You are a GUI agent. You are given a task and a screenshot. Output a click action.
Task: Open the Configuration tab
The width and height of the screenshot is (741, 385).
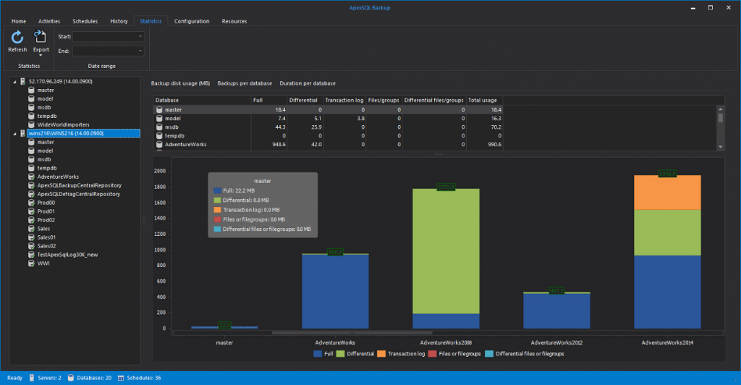click(x=192, y=21)
